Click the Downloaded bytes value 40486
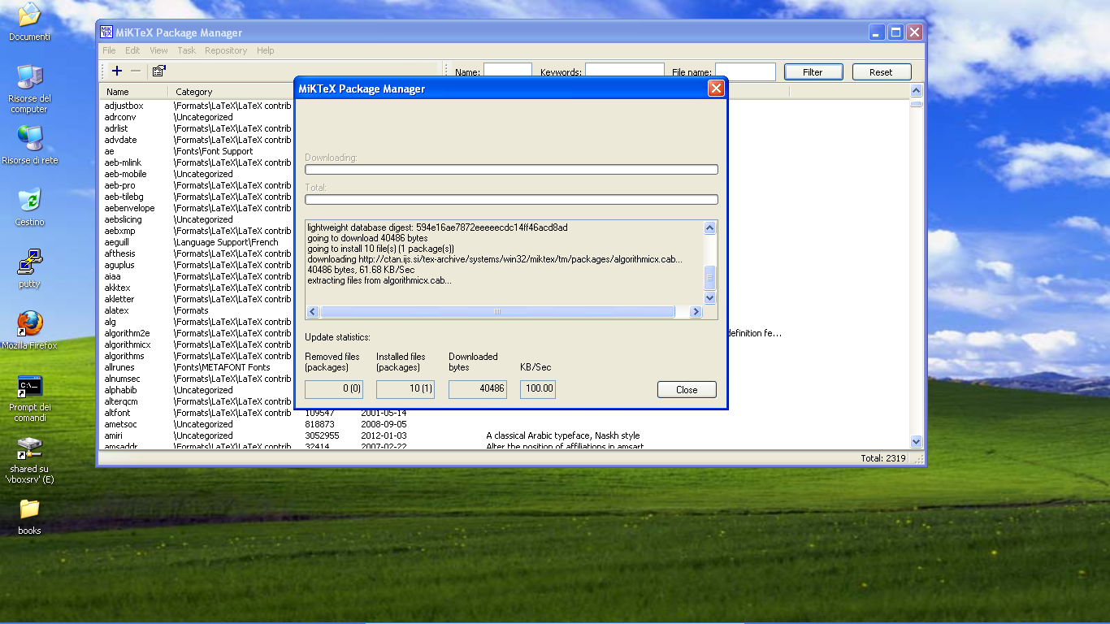1110x624 pixels. pos(478,389)
